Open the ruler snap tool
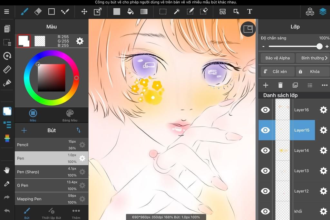 point(7,69)
